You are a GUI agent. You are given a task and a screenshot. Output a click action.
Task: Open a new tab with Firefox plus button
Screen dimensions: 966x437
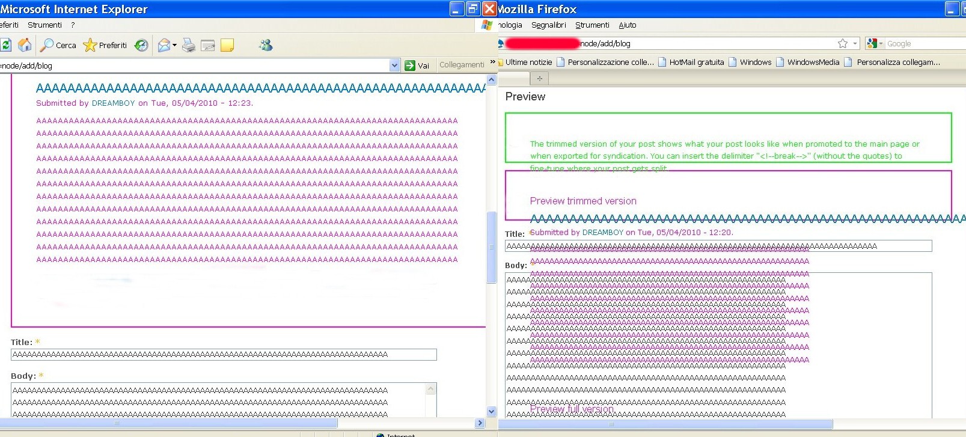click(539, 79)
